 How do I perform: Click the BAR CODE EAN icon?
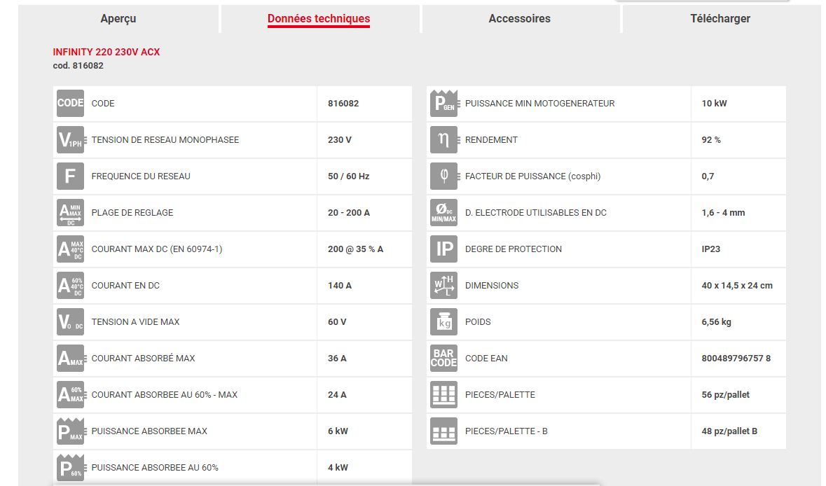coord(443,359)
